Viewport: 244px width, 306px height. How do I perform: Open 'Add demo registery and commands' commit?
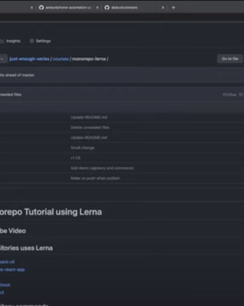[x=102, y=168]
